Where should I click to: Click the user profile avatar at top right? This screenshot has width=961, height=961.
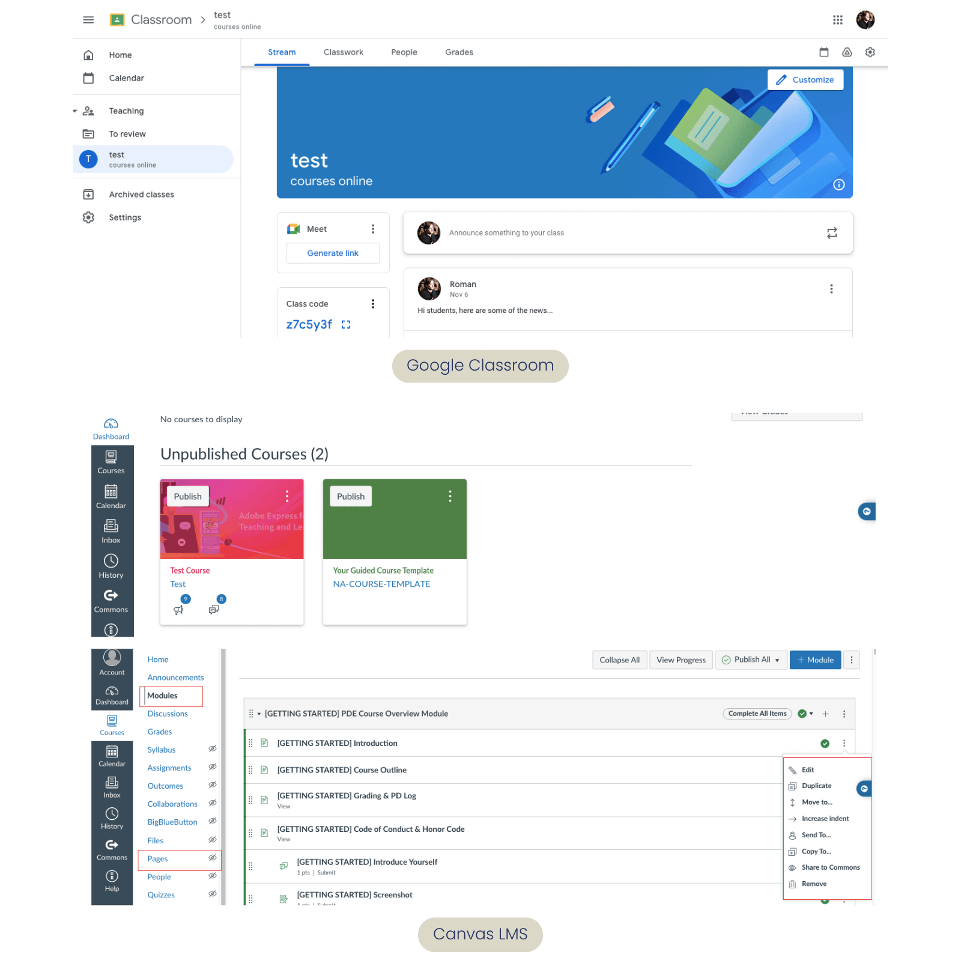(865, 20)
